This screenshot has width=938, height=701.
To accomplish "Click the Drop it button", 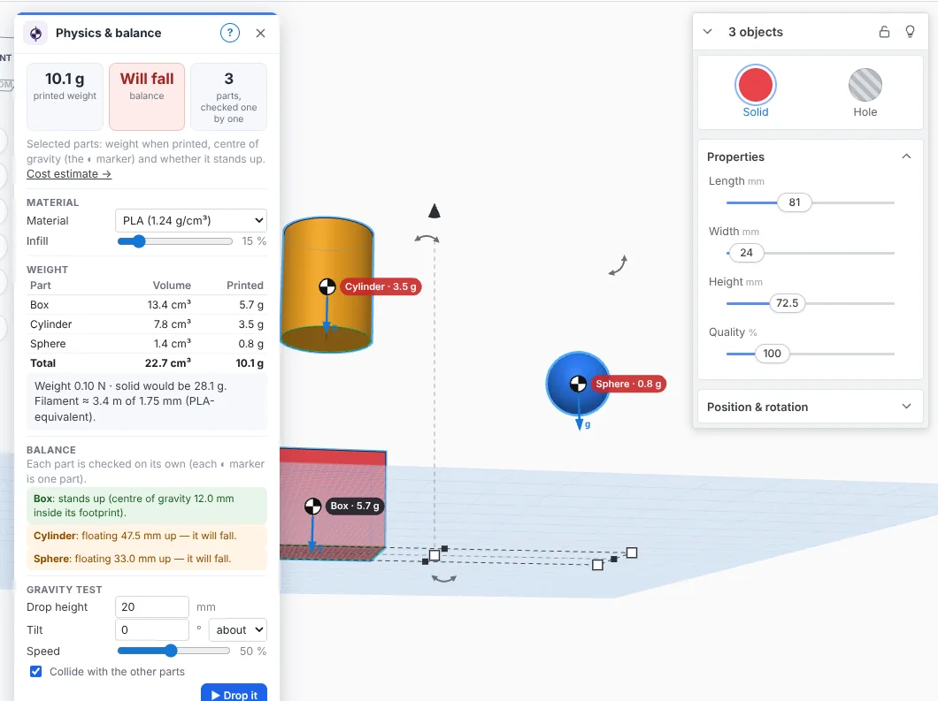I will [x=234, y=695].
